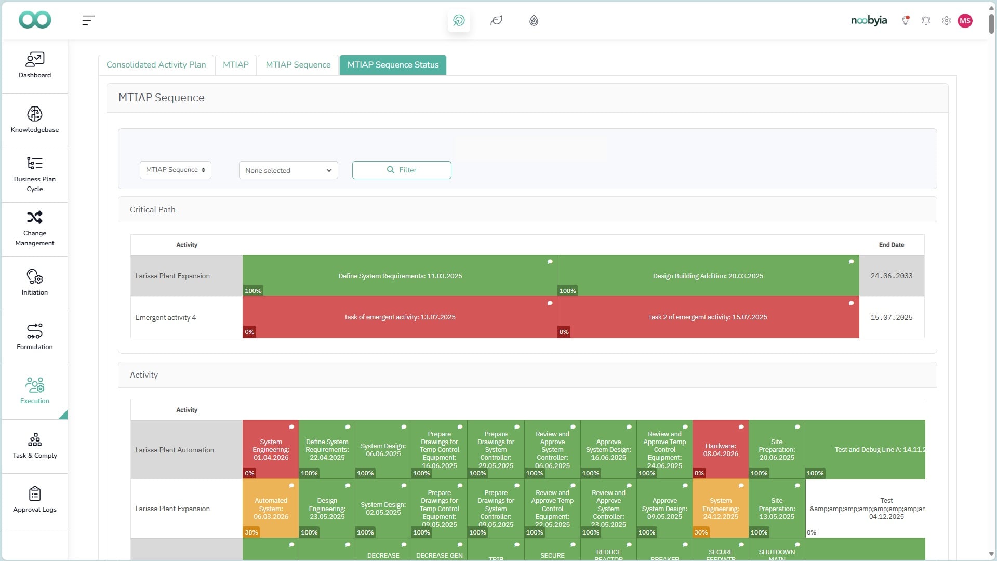997x561 pixels.
Task: Click the End Date column header
Action: tap(892, 245)
